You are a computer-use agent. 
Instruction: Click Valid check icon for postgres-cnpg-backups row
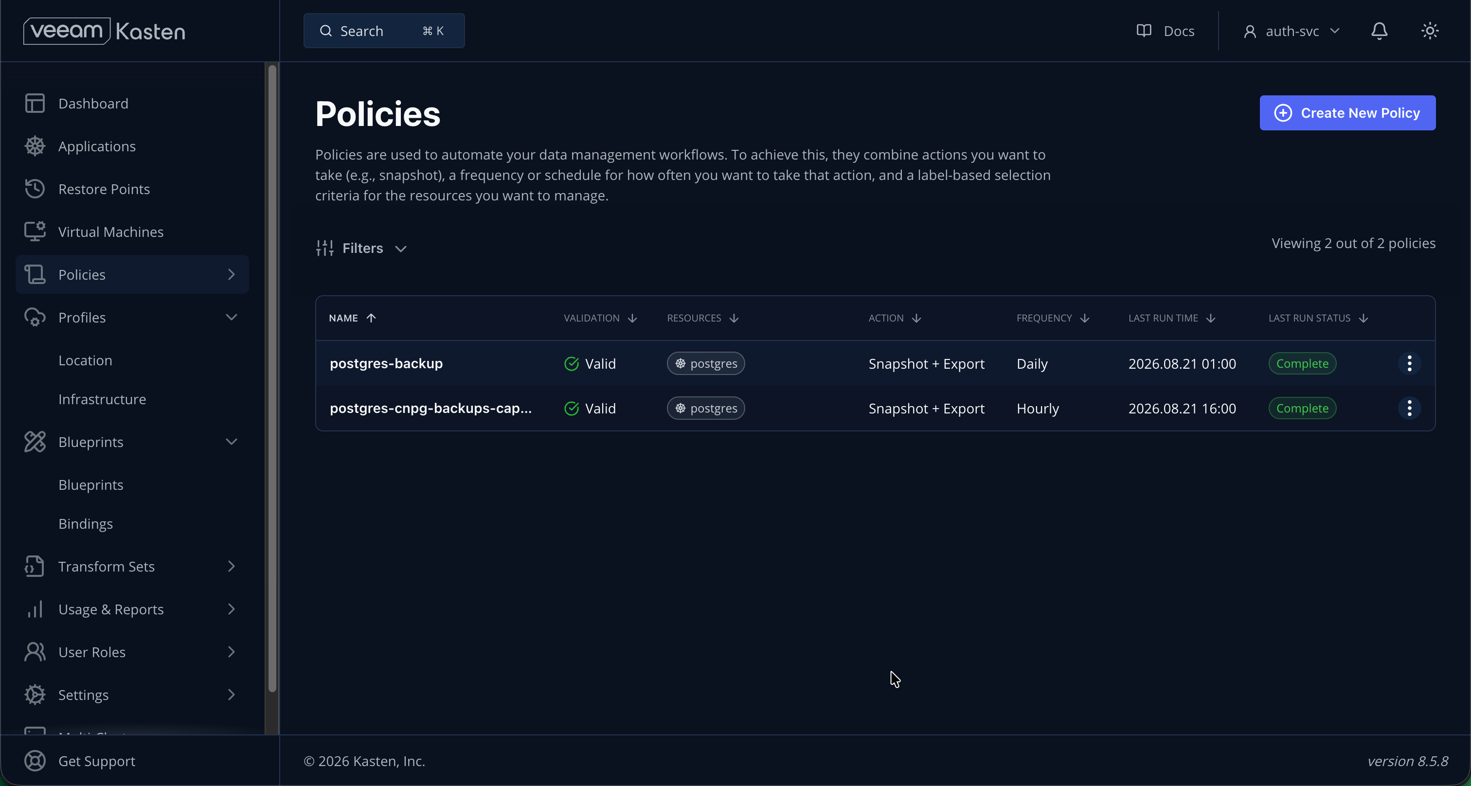(572, 408)
